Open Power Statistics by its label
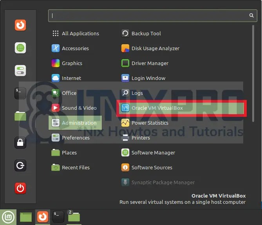 click(x=150, y=123)
